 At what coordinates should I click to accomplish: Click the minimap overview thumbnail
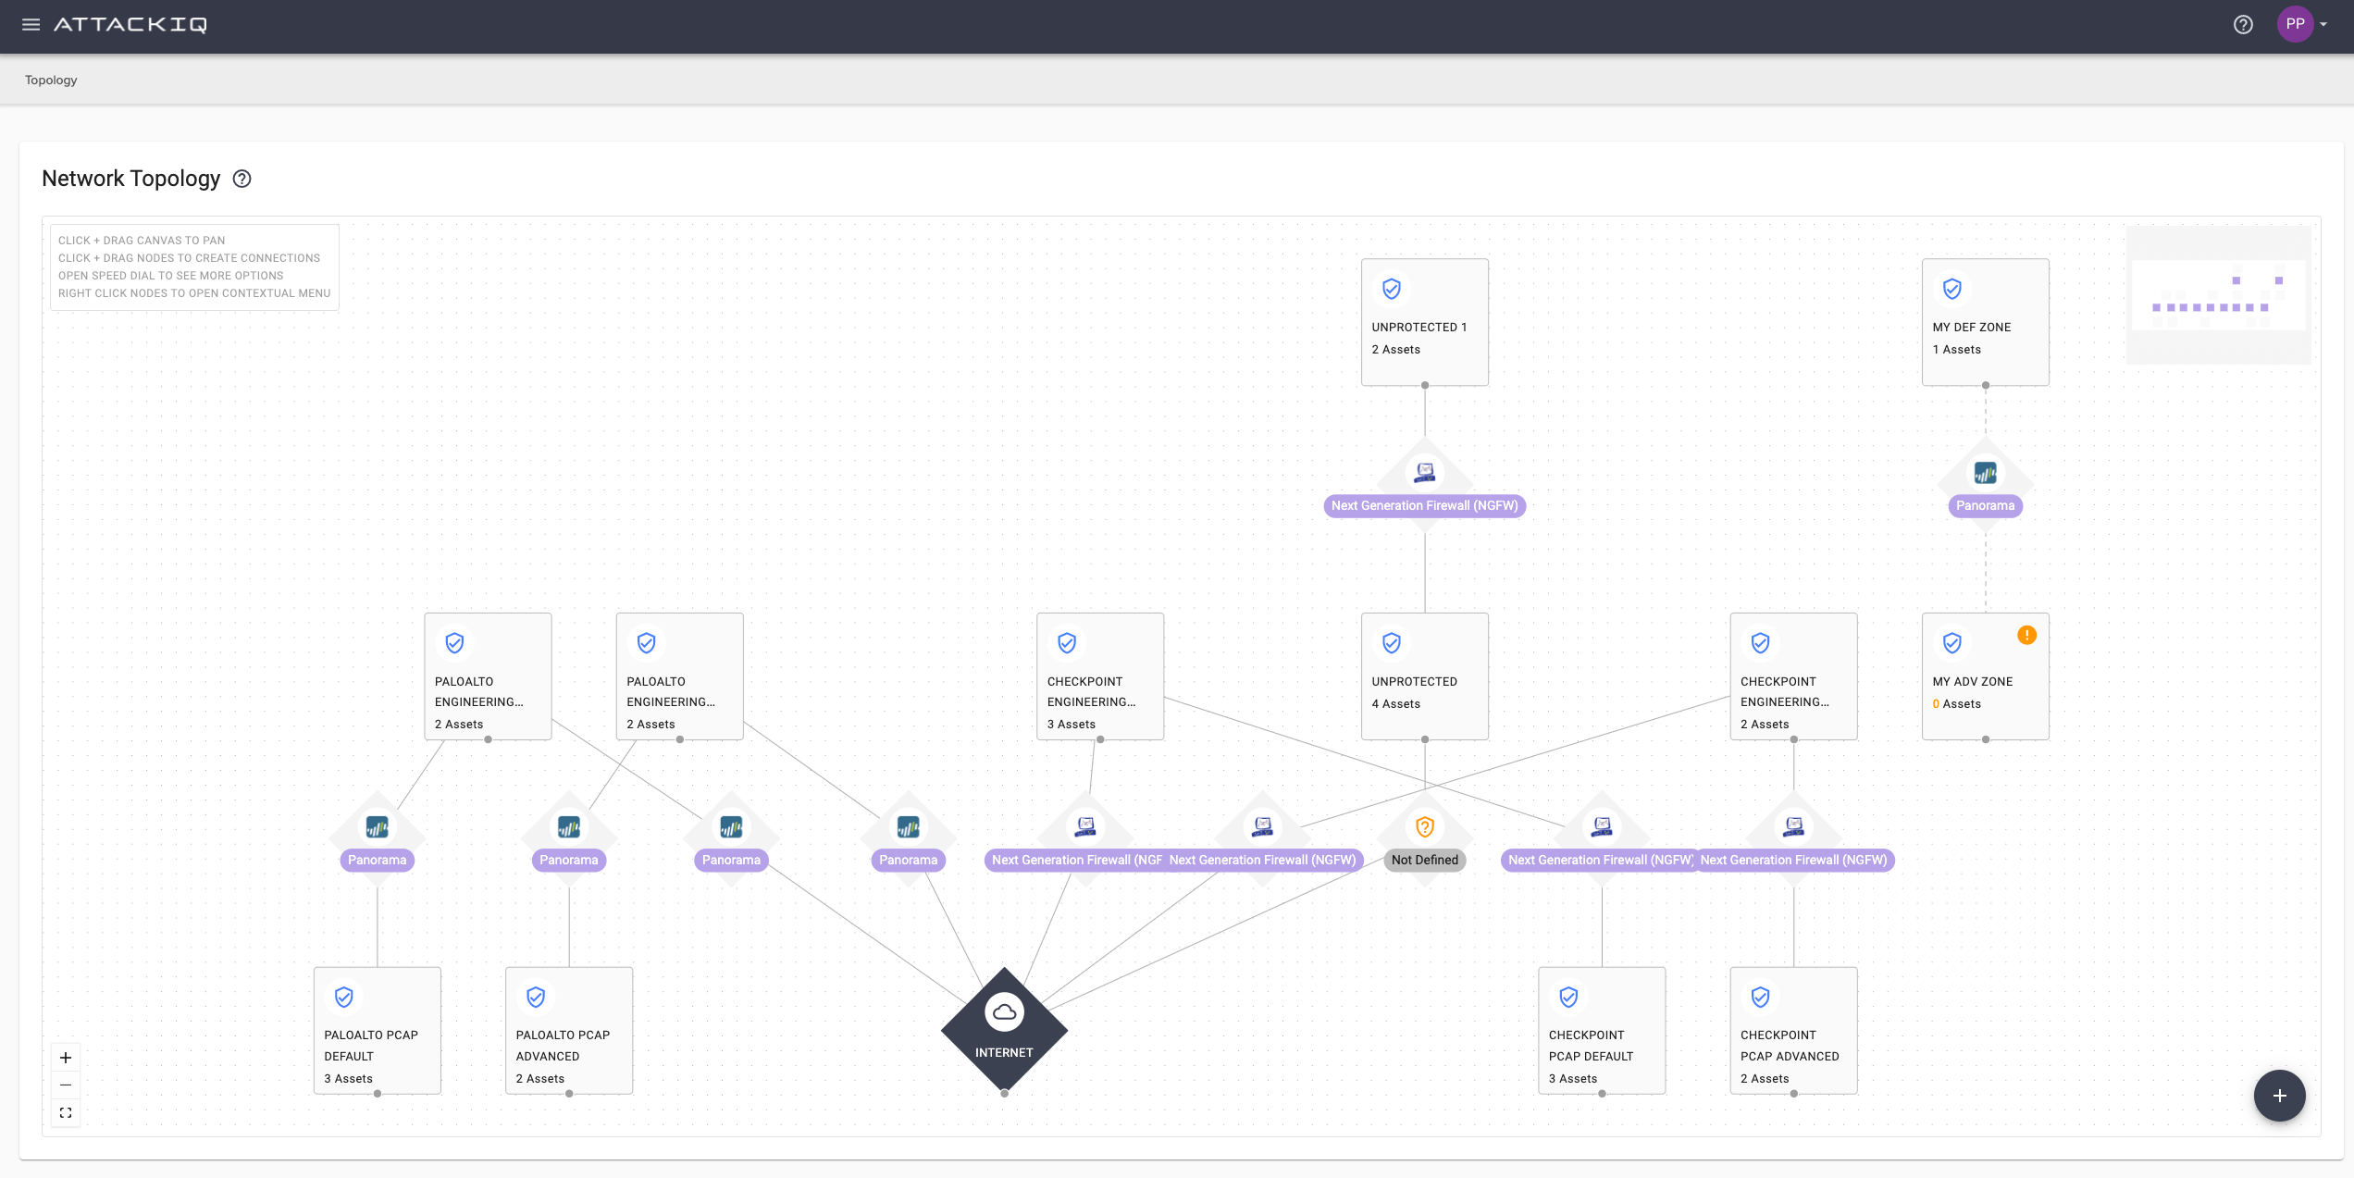click(x=2217, y=294)
